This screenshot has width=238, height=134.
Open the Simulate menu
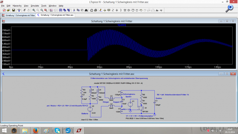[35, 6]
